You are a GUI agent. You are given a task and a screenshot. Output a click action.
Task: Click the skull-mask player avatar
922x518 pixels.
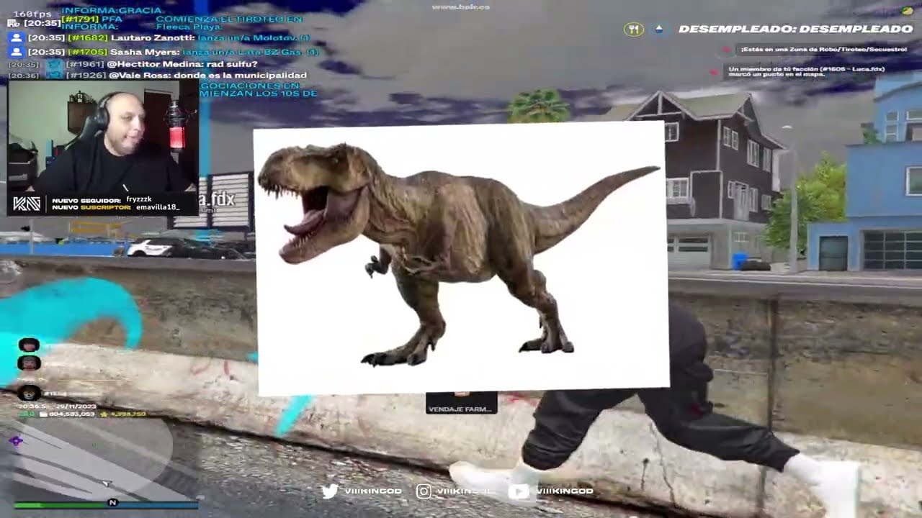coord(29,393)
